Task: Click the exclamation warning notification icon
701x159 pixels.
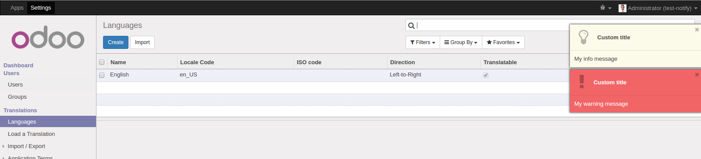Action: 582,82
